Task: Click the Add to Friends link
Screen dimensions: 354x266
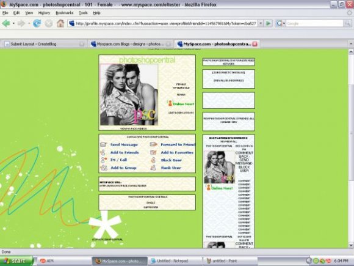Action: tap(125, 152)
